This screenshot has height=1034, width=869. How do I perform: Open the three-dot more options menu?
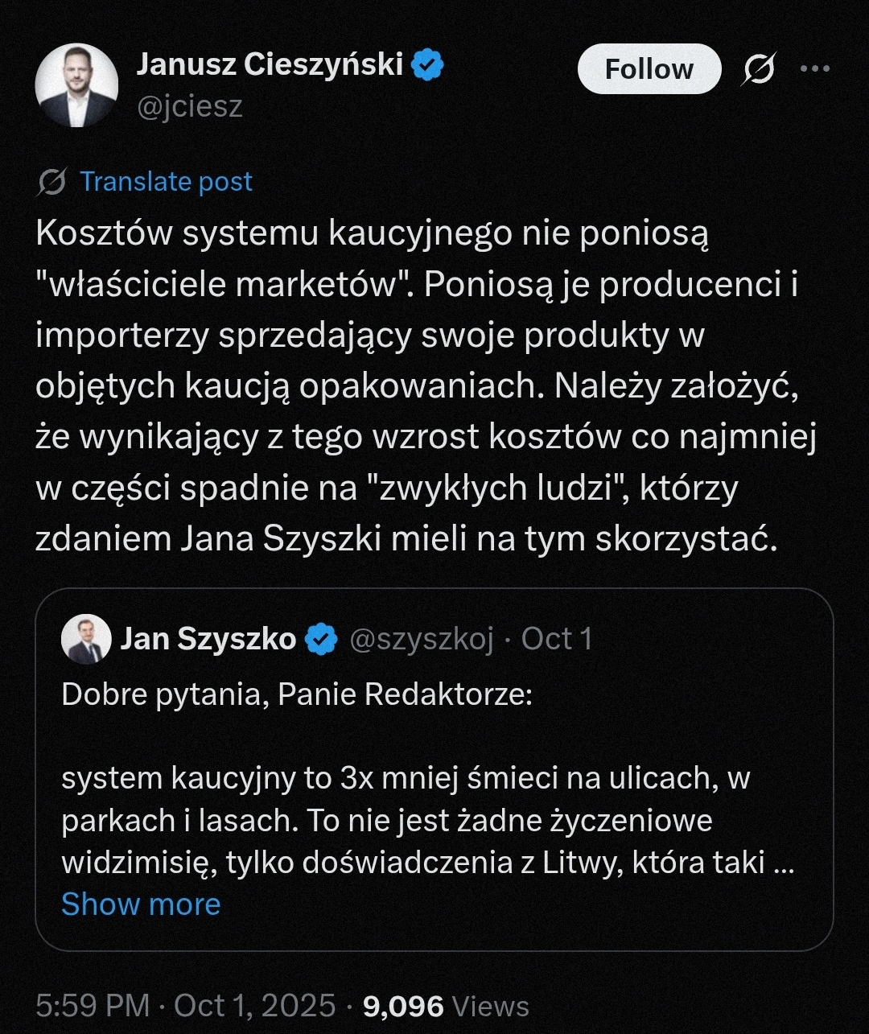(x=815, y=69)
